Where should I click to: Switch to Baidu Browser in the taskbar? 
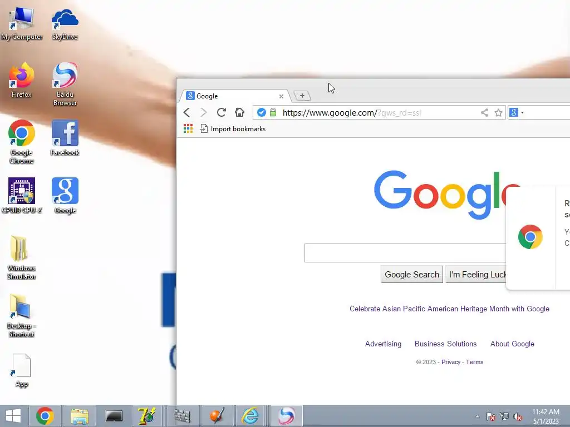pos(287,416)
